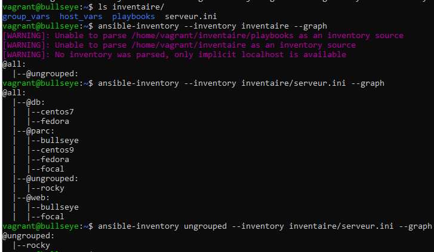Click 'fedora' under the @db group
The width and height of the screenshot is (434, 252).
[x=54, y=122]
